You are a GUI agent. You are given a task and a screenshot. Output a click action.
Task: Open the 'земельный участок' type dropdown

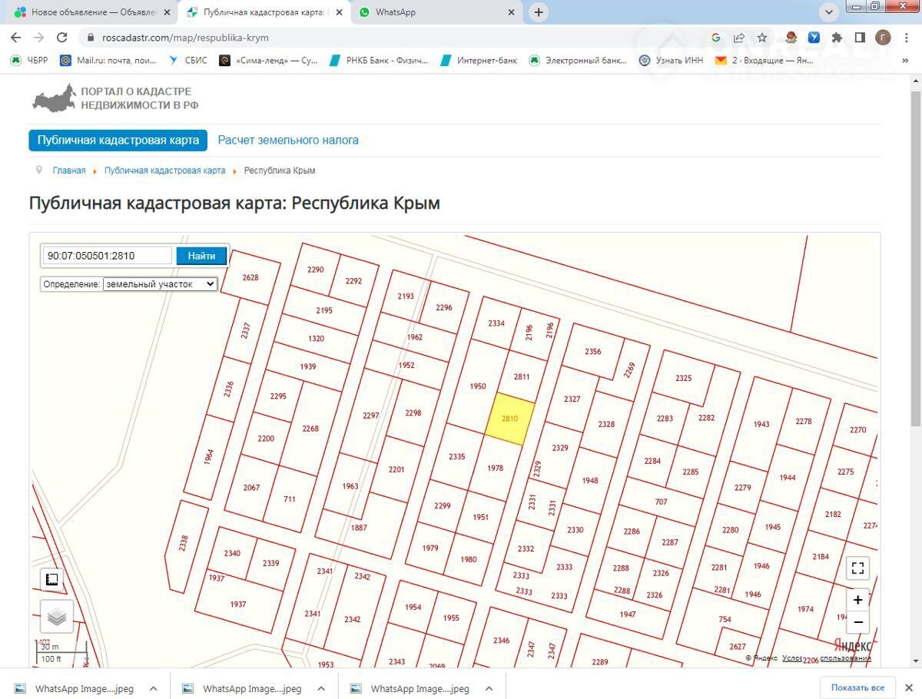[161, 284]
